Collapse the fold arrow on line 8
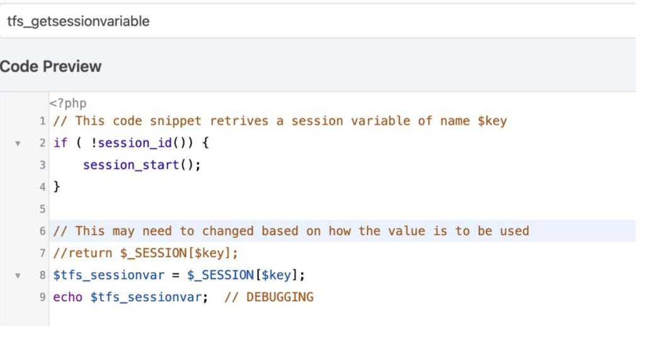The width and height of the screenshot is (645, 337). (x=18, y=275)
